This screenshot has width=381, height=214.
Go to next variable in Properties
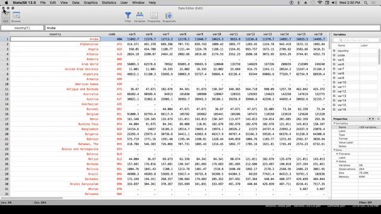373,119
